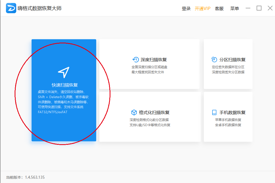Choose 手机数据恢复 option

coord(233,113)
